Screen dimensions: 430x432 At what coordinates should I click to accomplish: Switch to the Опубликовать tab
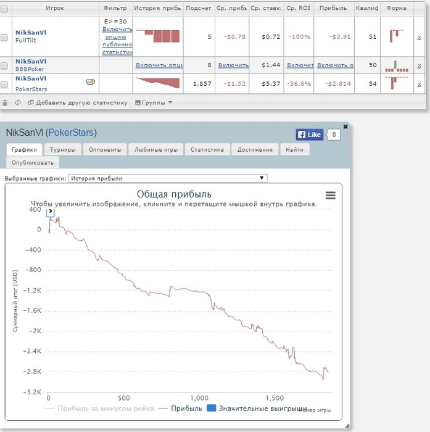click(33, 162)
